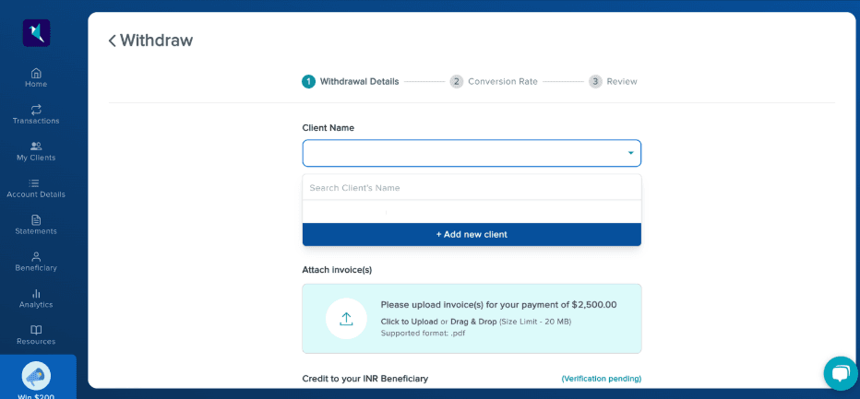The height and width of the screenshot is (399, 860).
Task: Open the Home icon in the sidebar
Action: point(36,73)
